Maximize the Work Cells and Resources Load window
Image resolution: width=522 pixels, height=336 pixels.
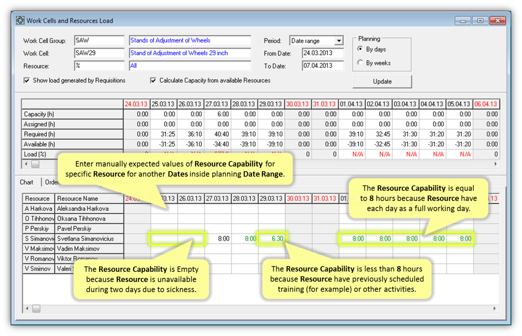pos(480,21)
